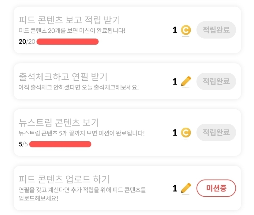Screen dimensions: 254x215
Task: Tap the feed upload mission description
Action: click(x=82, y=194)
